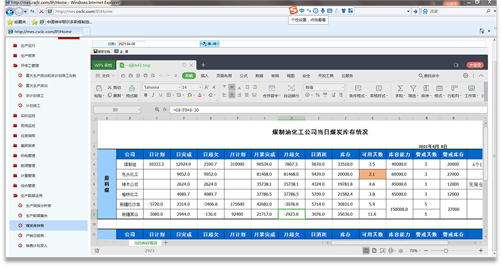Click the Normal view grid icon in status bar
This screenshot has height=268, width=502.
[366, 251]
